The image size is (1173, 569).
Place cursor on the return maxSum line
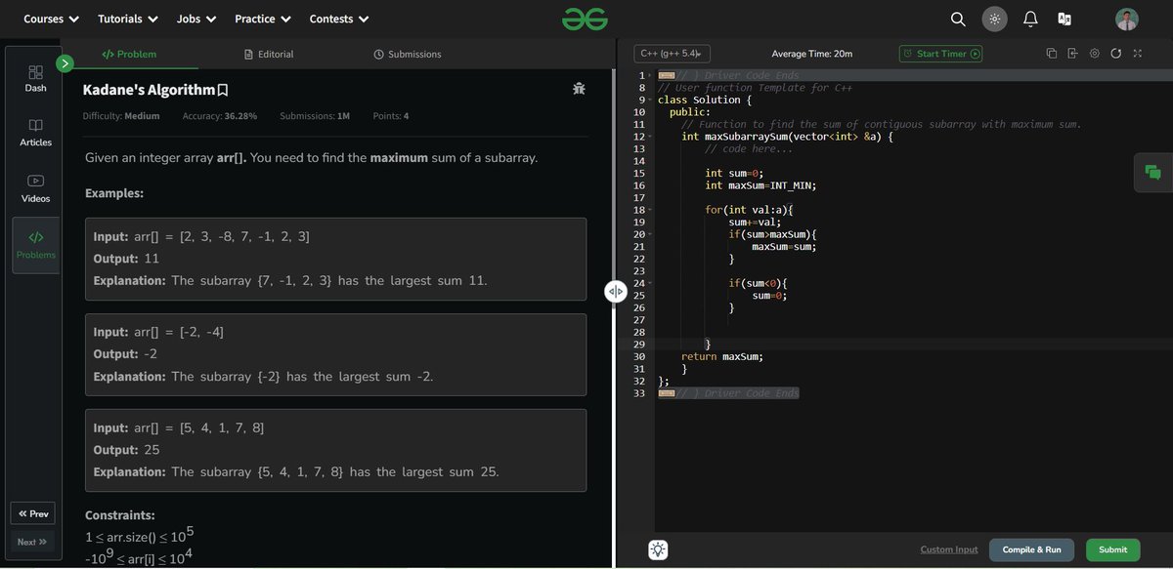[722, 356]
